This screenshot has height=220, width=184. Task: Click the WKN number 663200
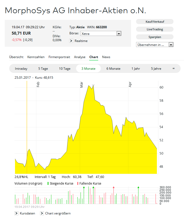coord(102,27)
